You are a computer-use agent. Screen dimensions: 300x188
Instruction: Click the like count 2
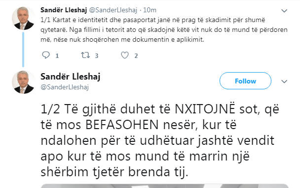point(136,56)
